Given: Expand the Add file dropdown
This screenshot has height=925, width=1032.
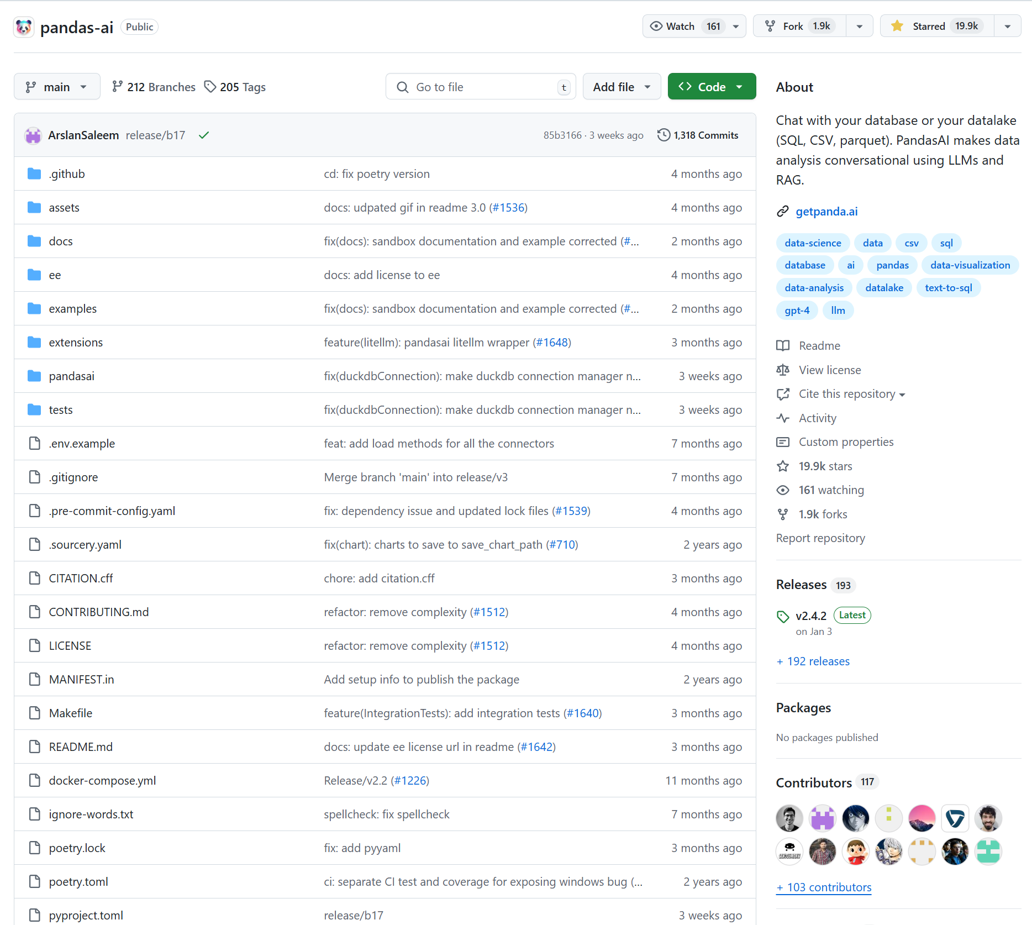Looking at the screenshot, I should coord(622,87).
